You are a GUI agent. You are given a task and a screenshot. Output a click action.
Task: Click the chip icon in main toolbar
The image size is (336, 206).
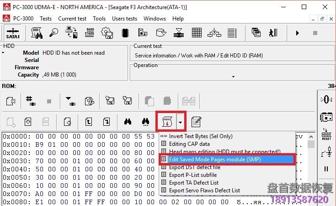(125, 33)
